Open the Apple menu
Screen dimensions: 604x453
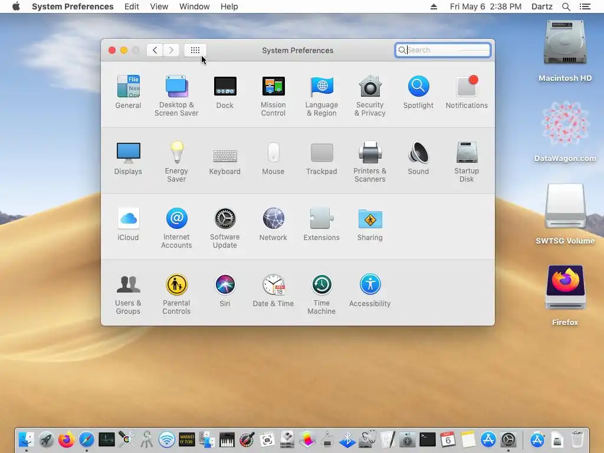(x=16, y=6)
